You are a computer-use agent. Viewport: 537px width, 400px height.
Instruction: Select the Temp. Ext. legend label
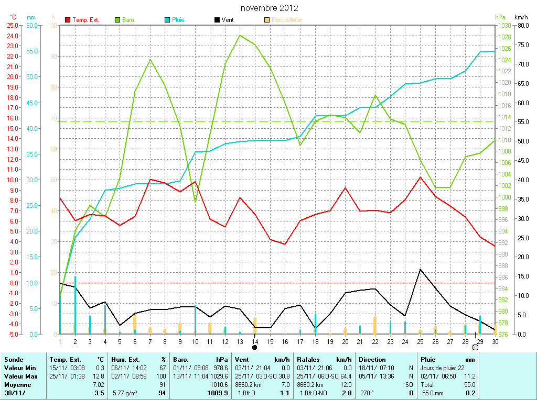click(85, 20)
